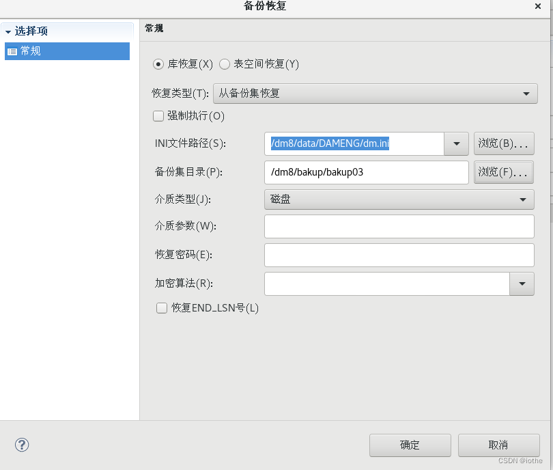Collapse the 选择项 section
The width and height of the screenshot is (553, 470).
[x=8, y=31]
